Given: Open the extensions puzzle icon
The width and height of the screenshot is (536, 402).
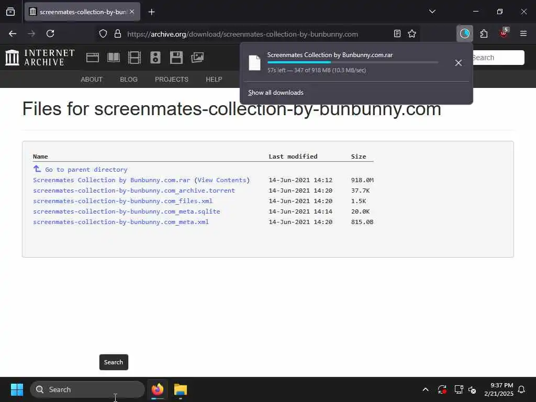Looking at the screenshot, I should 484,33.
